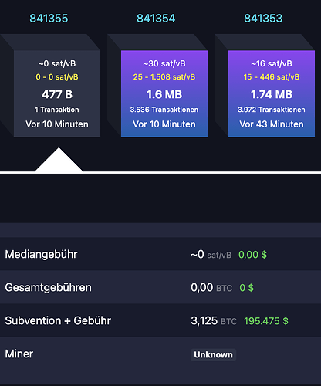Click the 195.475 $ reward value

[266, 321]
